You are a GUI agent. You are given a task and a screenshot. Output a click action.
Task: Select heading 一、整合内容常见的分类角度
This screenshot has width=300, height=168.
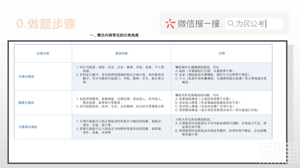(114, 35)
